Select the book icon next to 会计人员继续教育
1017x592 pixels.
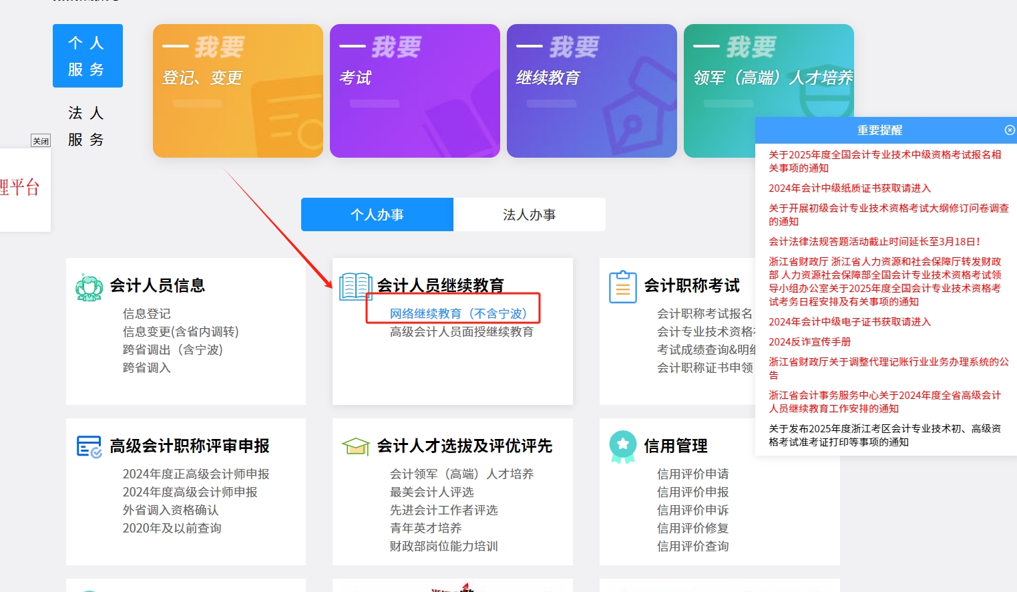pos(356,285)
